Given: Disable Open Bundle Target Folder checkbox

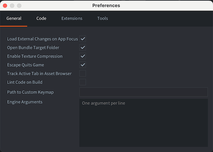Looking at the screenshot, I should coord(83,48).
